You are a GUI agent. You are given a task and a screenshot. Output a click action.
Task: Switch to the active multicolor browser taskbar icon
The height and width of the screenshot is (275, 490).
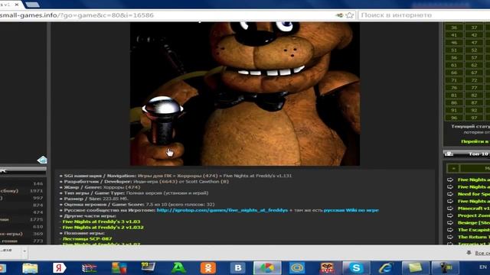click(x=267, y=268)
